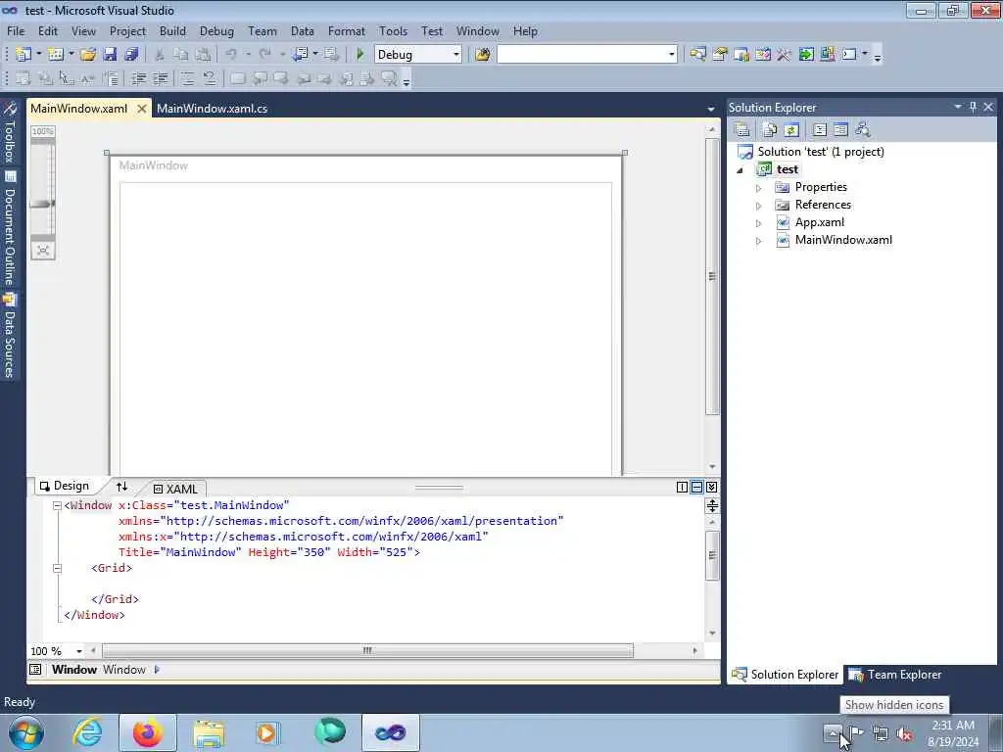Open the active documents list dropdown
Image resolution: width=1003 pixels, height=752 pixels.
pos(711,110)
